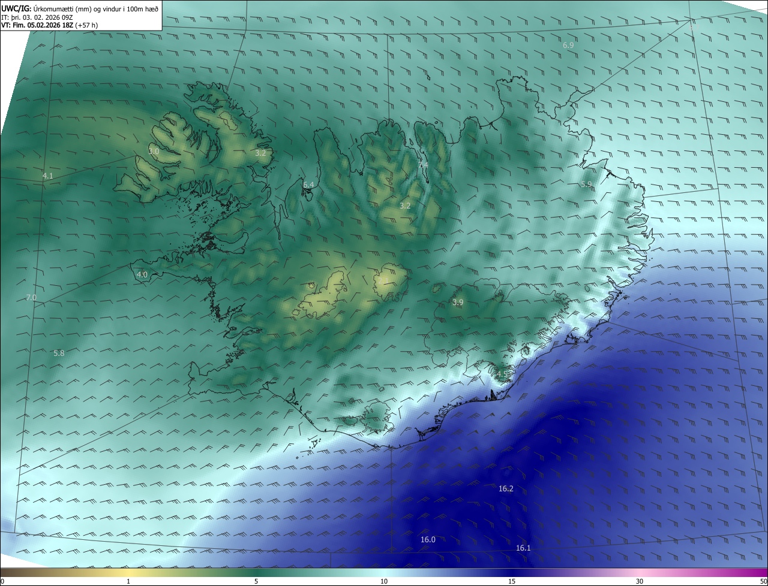The width and height of the screenshot is (768, 586).
Task: Click the 1 tick on the color scale
Action: coord(128,581)
